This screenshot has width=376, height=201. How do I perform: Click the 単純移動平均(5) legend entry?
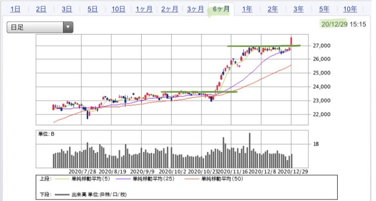coord(91,179)
